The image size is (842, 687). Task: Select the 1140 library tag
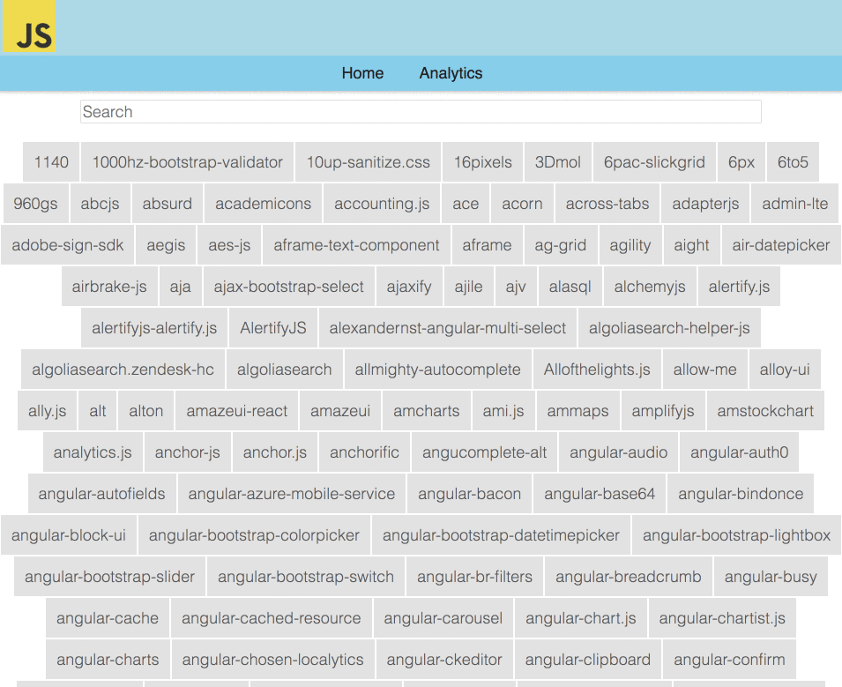click(x=51, y=162)
